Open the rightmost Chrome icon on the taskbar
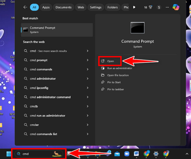Image resolution: width=191 pixels, height=159 pixels. [166, 154]
